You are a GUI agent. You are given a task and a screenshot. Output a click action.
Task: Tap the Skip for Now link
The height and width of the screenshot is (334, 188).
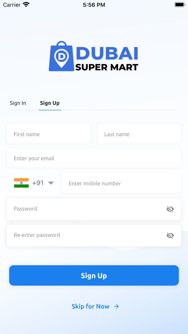click(x=91, y=306)
